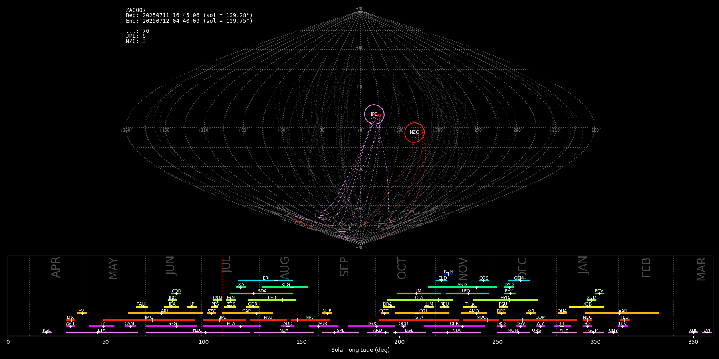Click the DEC month label
Image resolution: width=719 pixels, height=359 pixels.
point(522,268)
